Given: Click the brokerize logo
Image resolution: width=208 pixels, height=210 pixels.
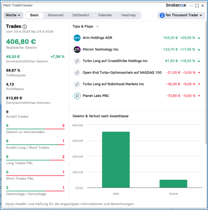Looking at the screenshot, I should (x=176, y=5).
